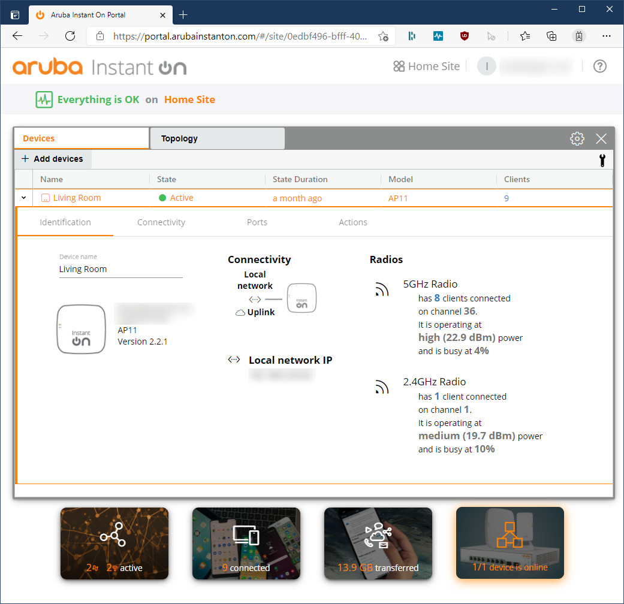Close the Aruba Instant On Portal tab
Image resolution: width=624 pixels, height=604 pixels.
(162, 15)
